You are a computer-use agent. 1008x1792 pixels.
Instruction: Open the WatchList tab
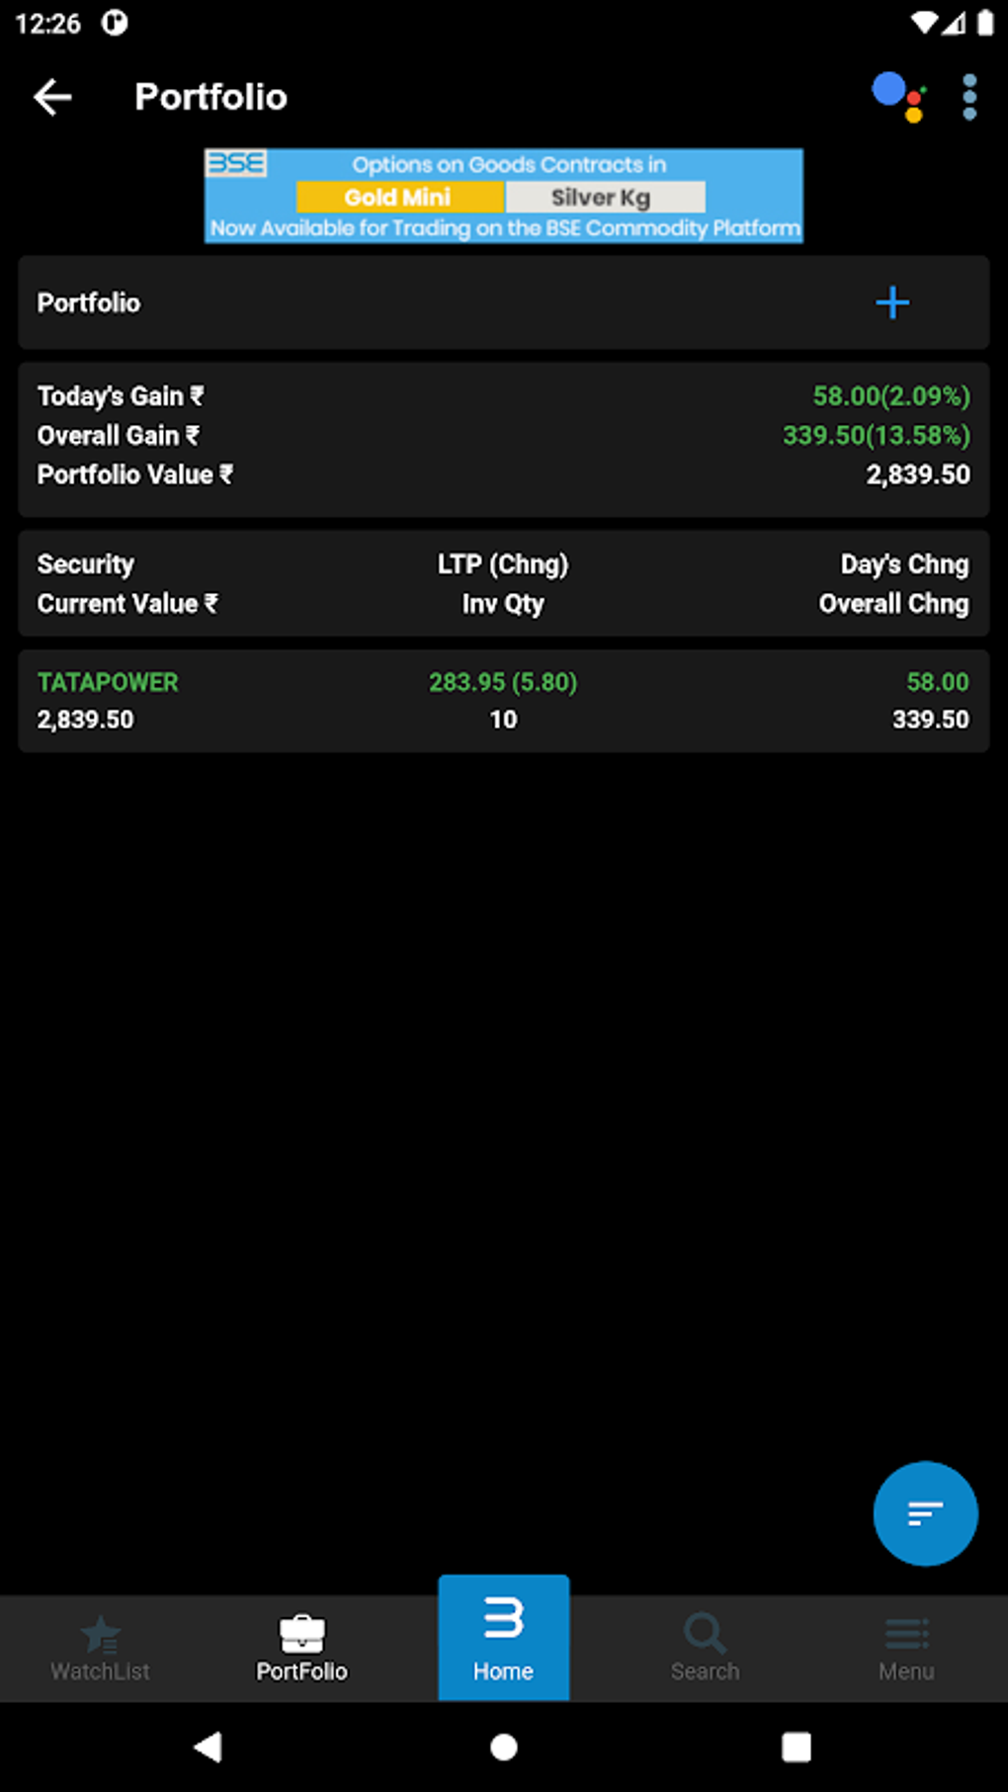pyautogui.click(x=101, y=1649)
